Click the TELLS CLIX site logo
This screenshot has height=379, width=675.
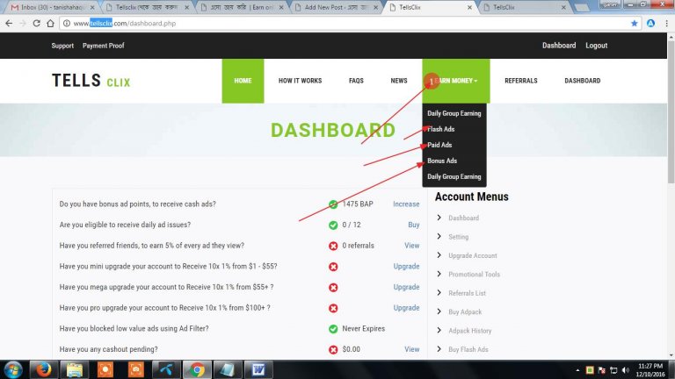point(92,81)
